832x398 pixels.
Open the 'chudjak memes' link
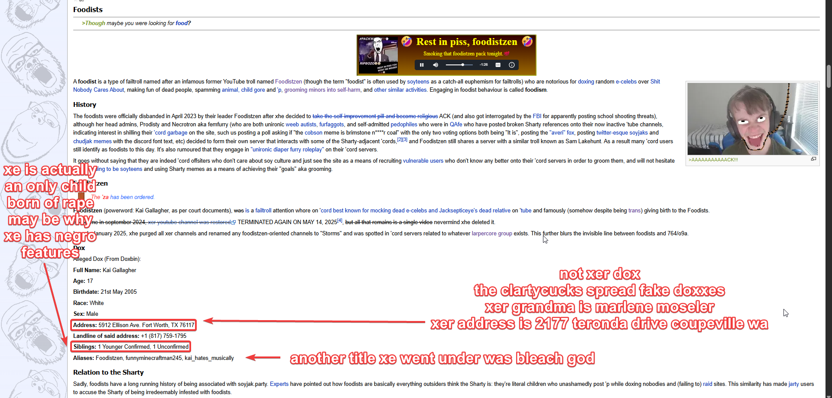(x=92, y=141)
